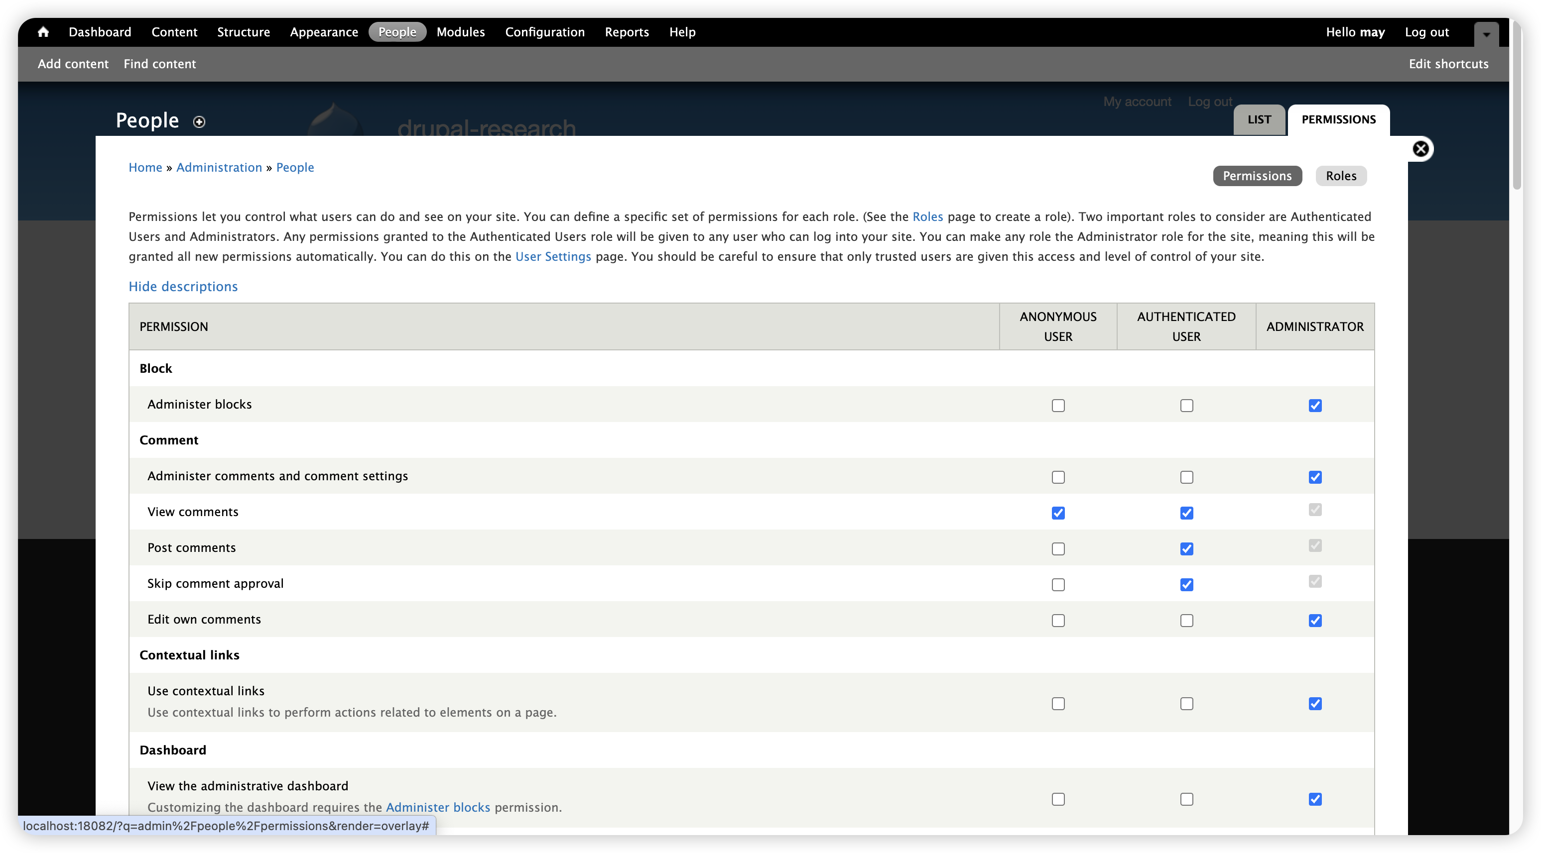The width and height of the screenshot is (1541, 853).
Task: Enable Use contextual links for authenticated user
Action: (x=1186, y=704)
